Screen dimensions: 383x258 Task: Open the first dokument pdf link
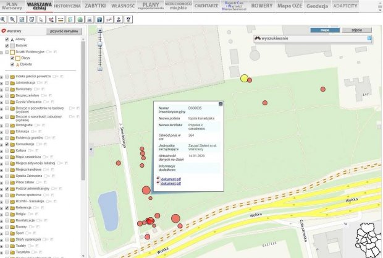(170, 179)
